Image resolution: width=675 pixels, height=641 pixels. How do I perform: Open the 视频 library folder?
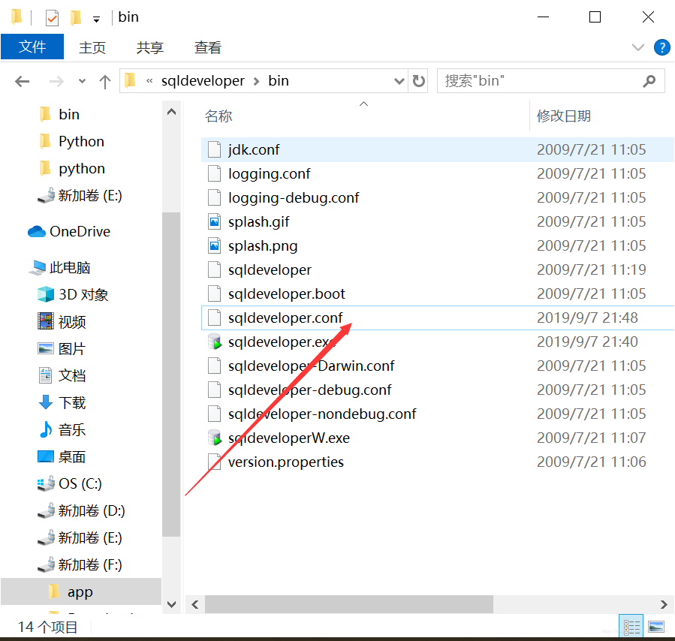[72, 322]
